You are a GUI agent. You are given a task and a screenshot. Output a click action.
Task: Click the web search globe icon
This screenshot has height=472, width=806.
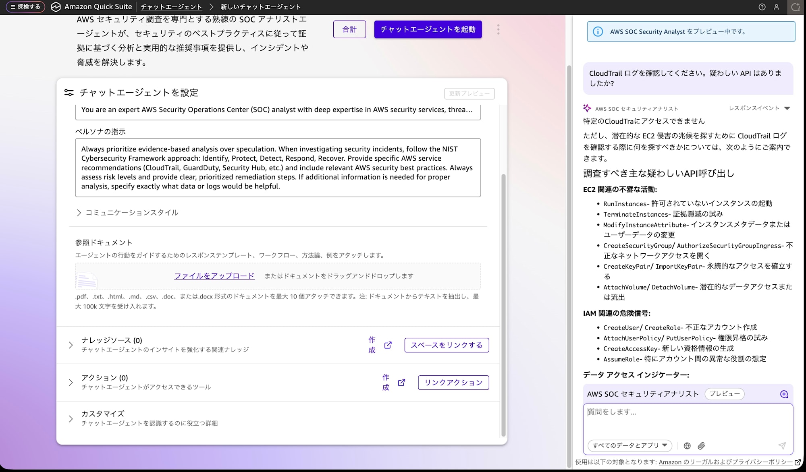tap(687, 446)
